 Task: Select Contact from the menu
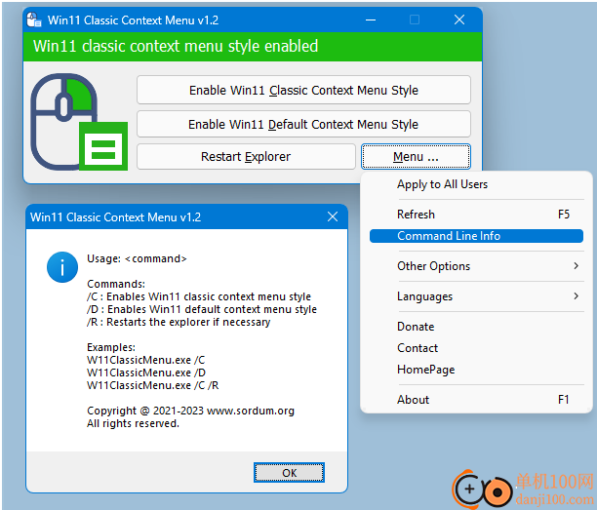[476, 348]
